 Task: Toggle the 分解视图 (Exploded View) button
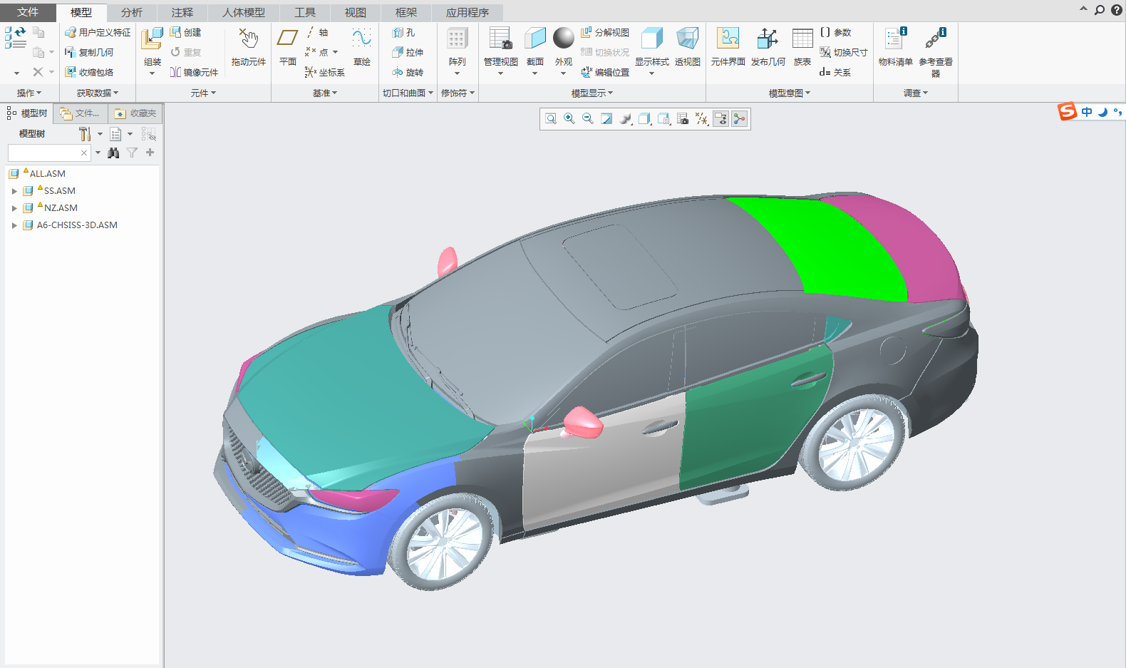(x=605, y=32)
